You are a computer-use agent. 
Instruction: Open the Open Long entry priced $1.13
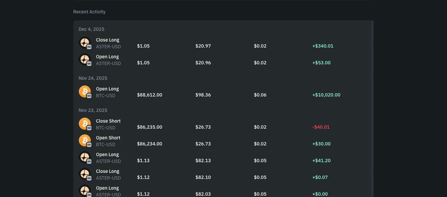point(222,157)
